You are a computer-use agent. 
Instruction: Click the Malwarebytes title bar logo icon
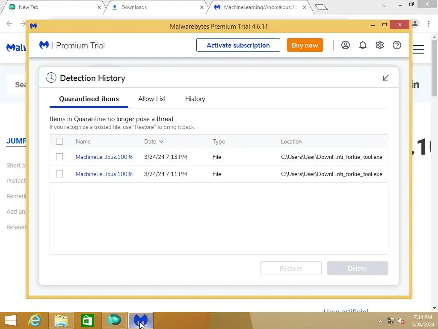pos(33,26)
